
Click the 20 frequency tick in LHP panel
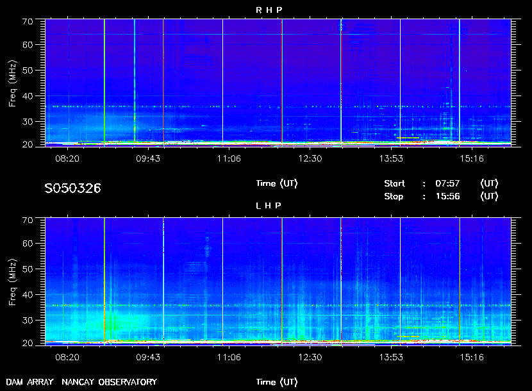(x=28, y=343)
